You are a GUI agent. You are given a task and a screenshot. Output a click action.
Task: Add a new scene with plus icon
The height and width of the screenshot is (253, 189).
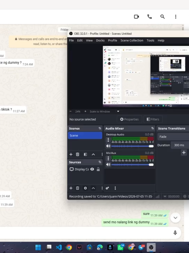pos(71,154)
